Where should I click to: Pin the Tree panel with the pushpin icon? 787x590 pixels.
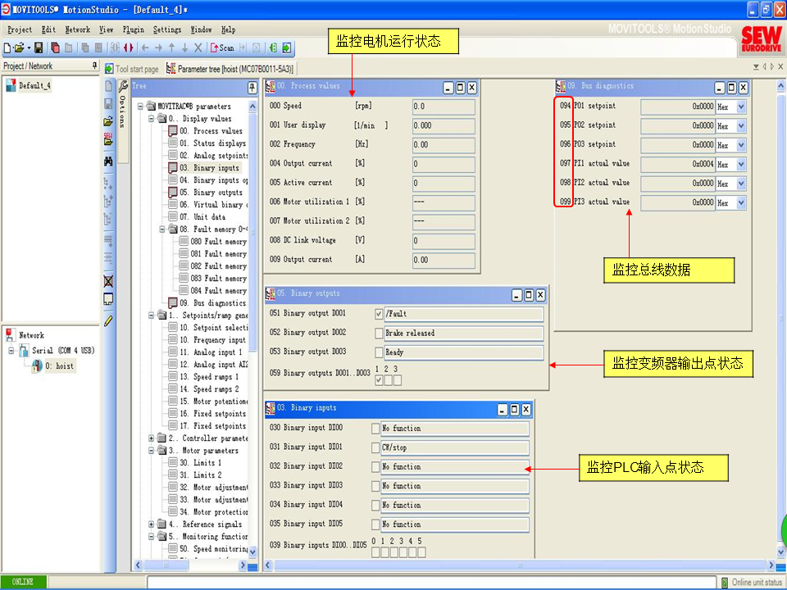tap(252, 87)
